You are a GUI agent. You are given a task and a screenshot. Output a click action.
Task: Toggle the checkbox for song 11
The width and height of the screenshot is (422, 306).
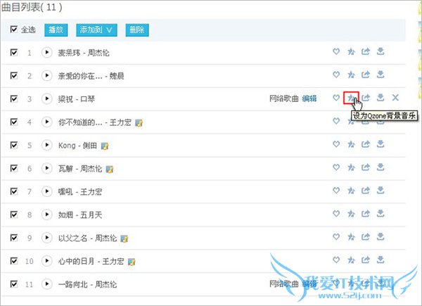[x=14, y=284]
